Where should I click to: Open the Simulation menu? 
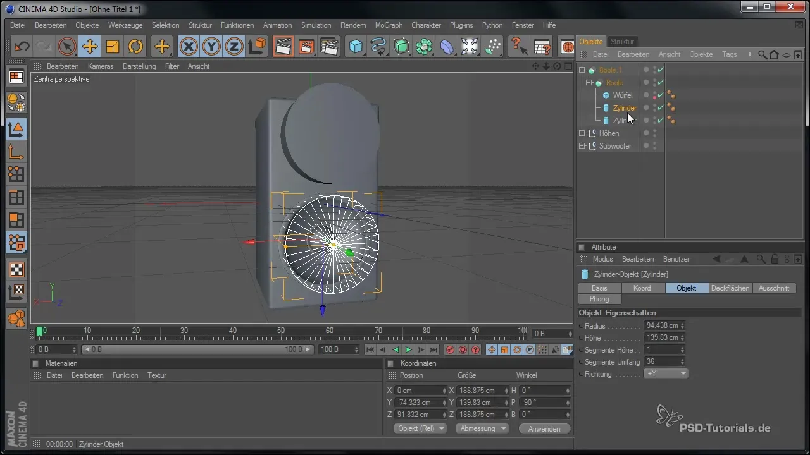[x=316, y=25]
